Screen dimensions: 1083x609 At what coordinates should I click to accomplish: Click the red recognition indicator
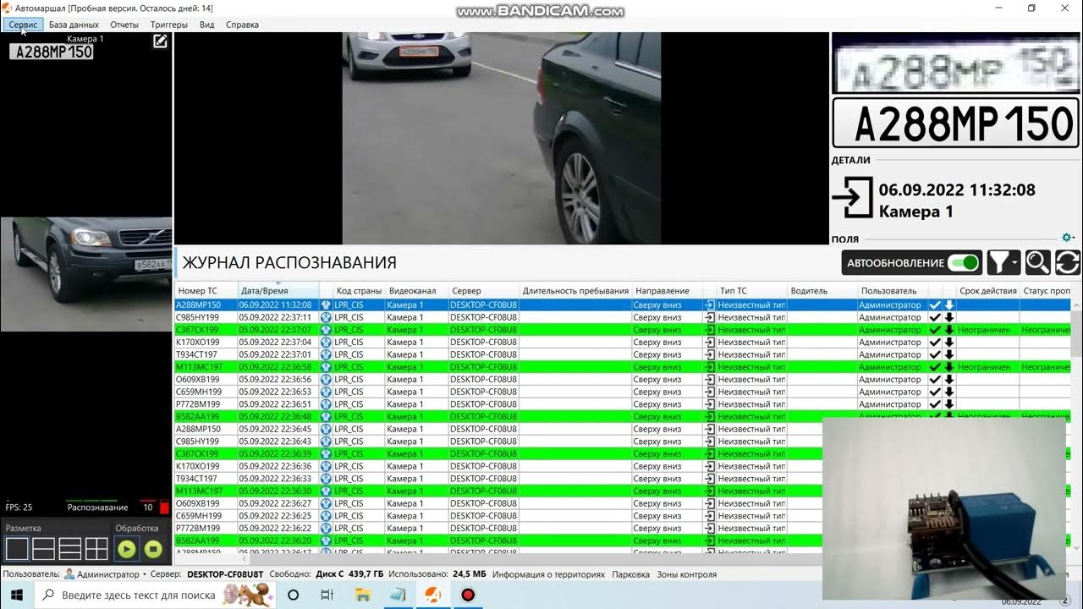(x=164, y=507)
